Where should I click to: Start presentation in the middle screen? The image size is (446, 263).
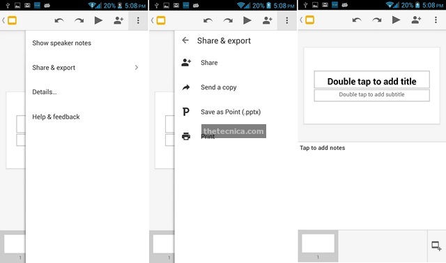(247, 20)
